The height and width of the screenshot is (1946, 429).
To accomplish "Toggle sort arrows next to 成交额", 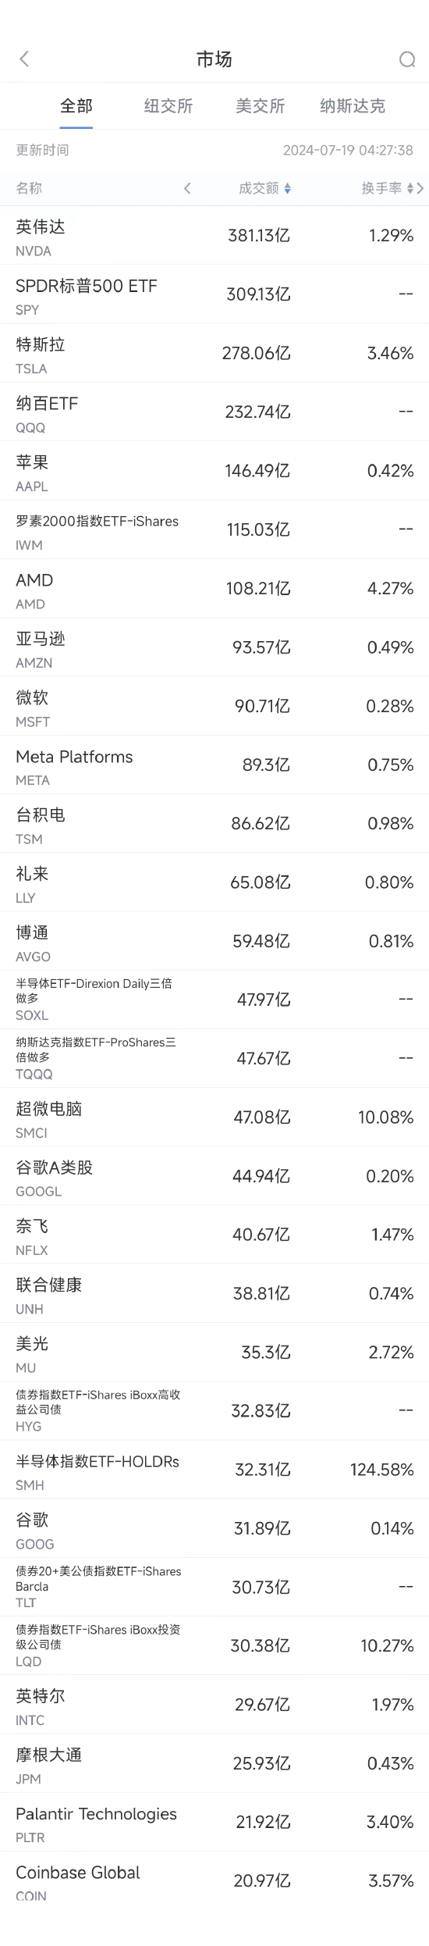I will [x=287, y=188].
